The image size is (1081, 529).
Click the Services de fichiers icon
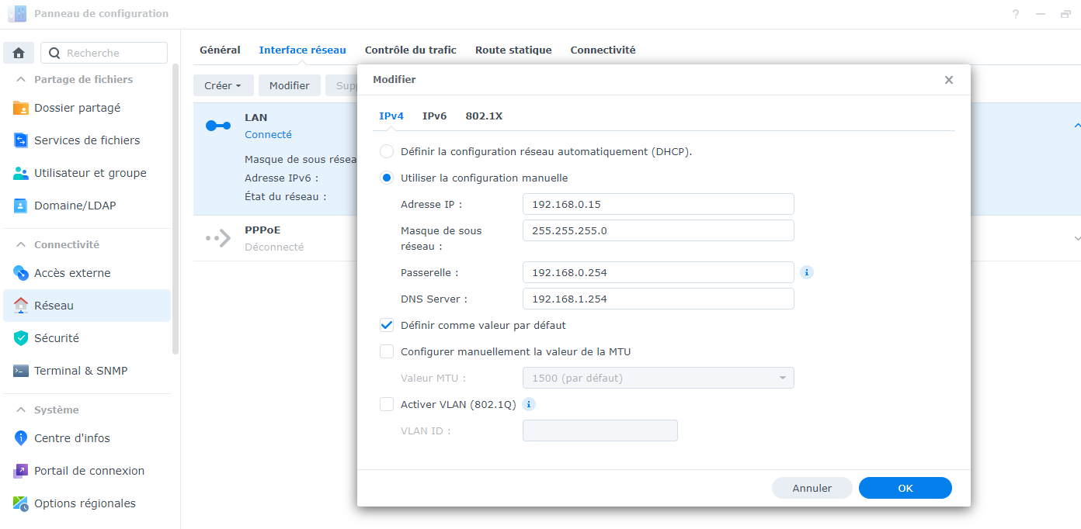click(21, 140)
